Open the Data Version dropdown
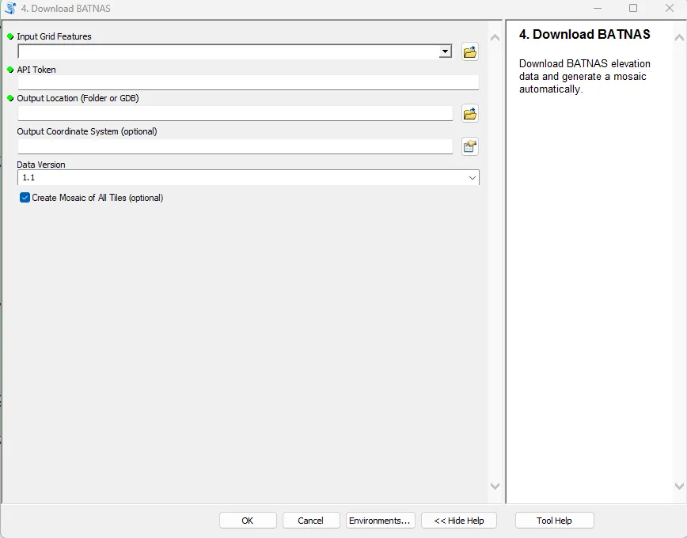The image size is (687, 538). 473,177
